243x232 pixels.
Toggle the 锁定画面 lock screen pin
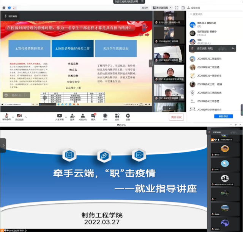pyautogui.click(x=11, y=16)
